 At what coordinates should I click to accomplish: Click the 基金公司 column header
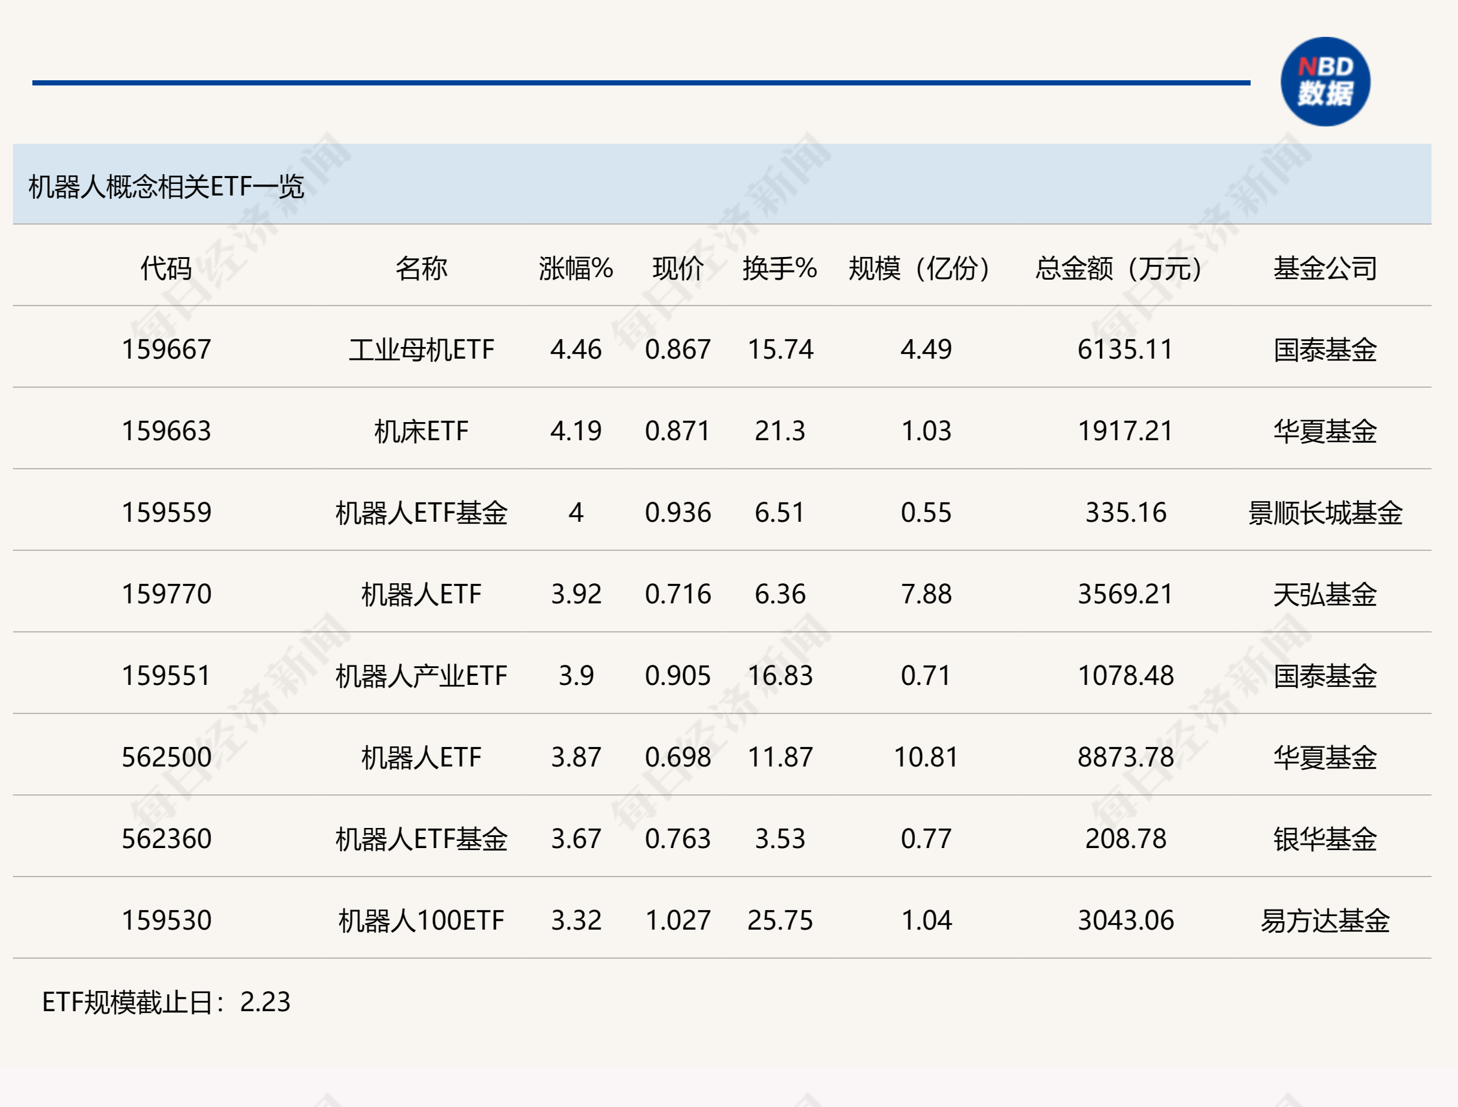1325,268
